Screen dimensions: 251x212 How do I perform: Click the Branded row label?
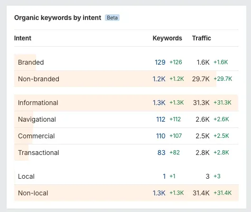[31, 62]
